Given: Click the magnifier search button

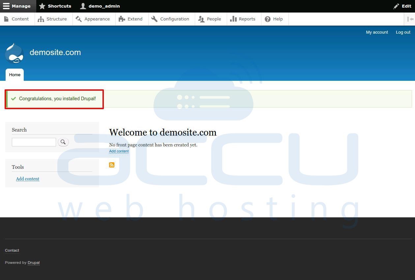Looking at the screenshot, I should (x=63, y=142).
